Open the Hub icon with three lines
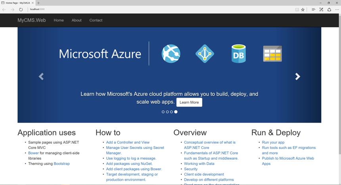341x185 pixels. [x=313, y=10]
